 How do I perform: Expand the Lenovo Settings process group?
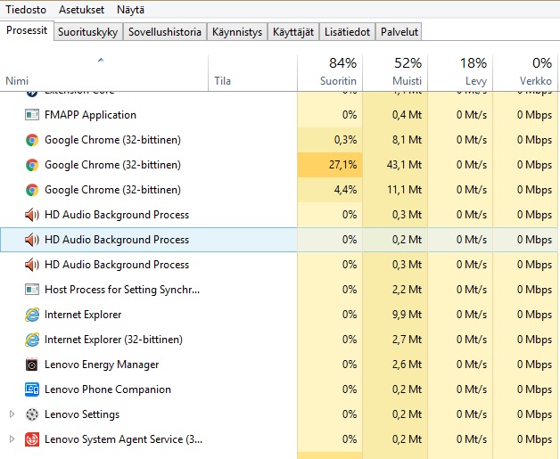(x=12, y=414)
